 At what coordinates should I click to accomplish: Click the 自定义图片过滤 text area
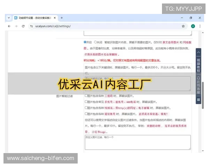(138, 142)
